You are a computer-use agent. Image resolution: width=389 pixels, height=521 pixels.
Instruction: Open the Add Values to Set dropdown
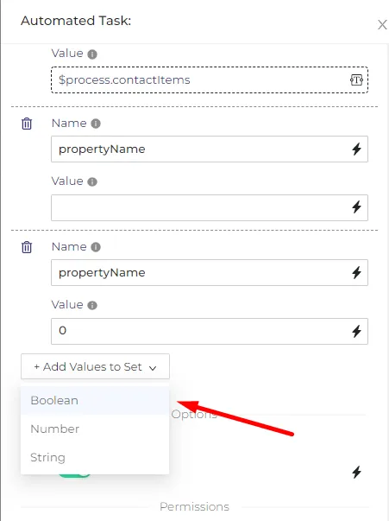[95, 366]
